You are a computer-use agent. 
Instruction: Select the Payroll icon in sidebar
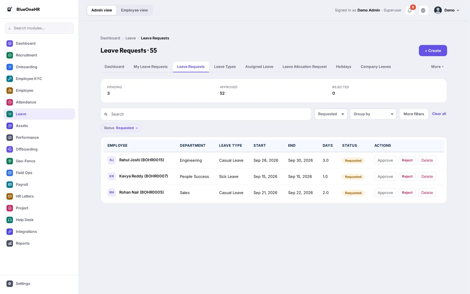click(10, 185)
